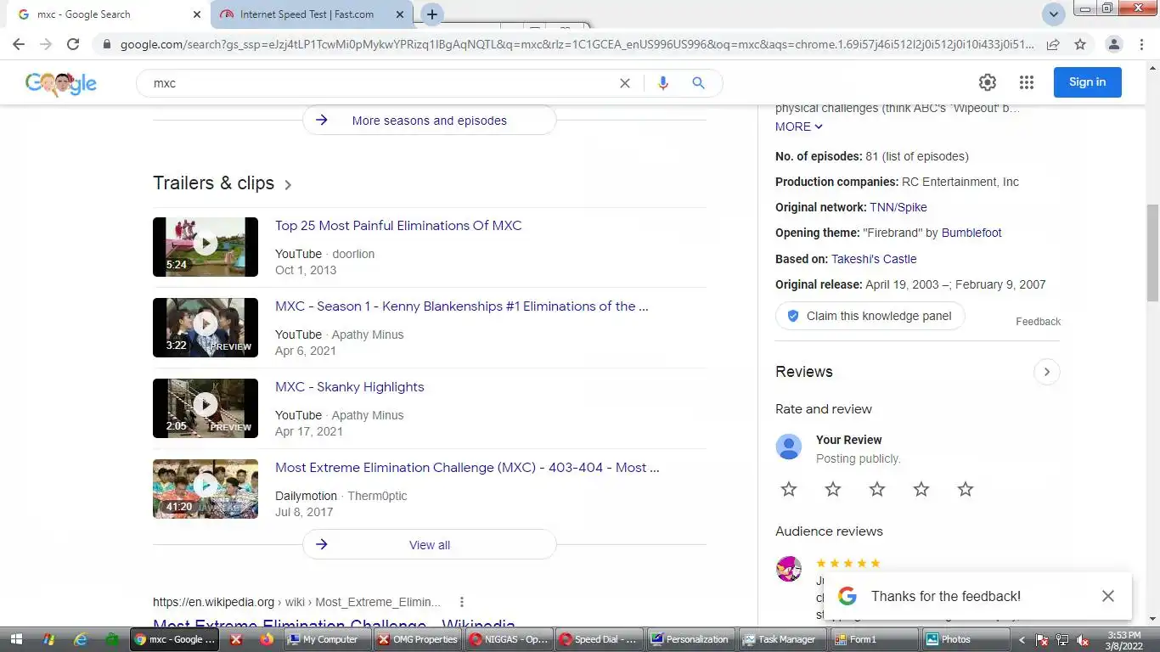Viewport: 1160px width, 652px height.
Task: Bookmark this page with the star icon
Action: pos(1080,44)
